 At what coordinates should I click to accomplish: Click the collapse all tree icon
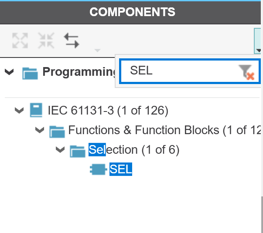(46, 40)
